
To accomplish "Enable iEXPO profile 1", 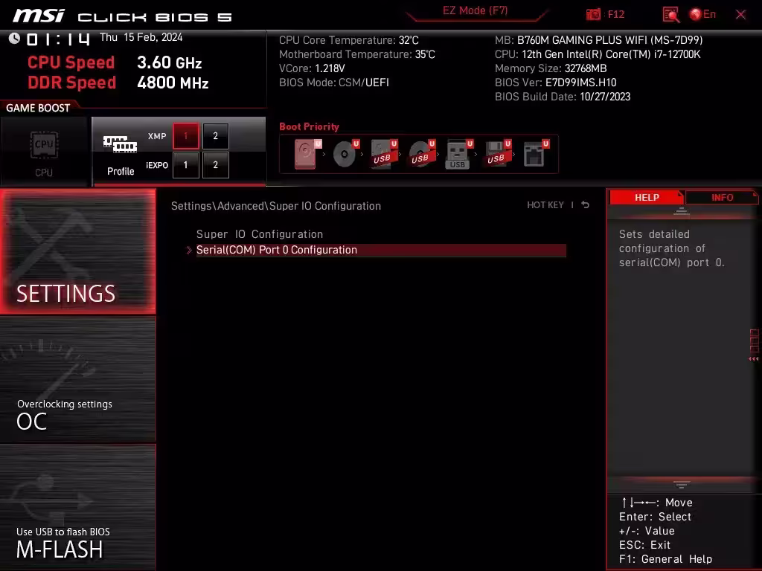I will point(185,165).
